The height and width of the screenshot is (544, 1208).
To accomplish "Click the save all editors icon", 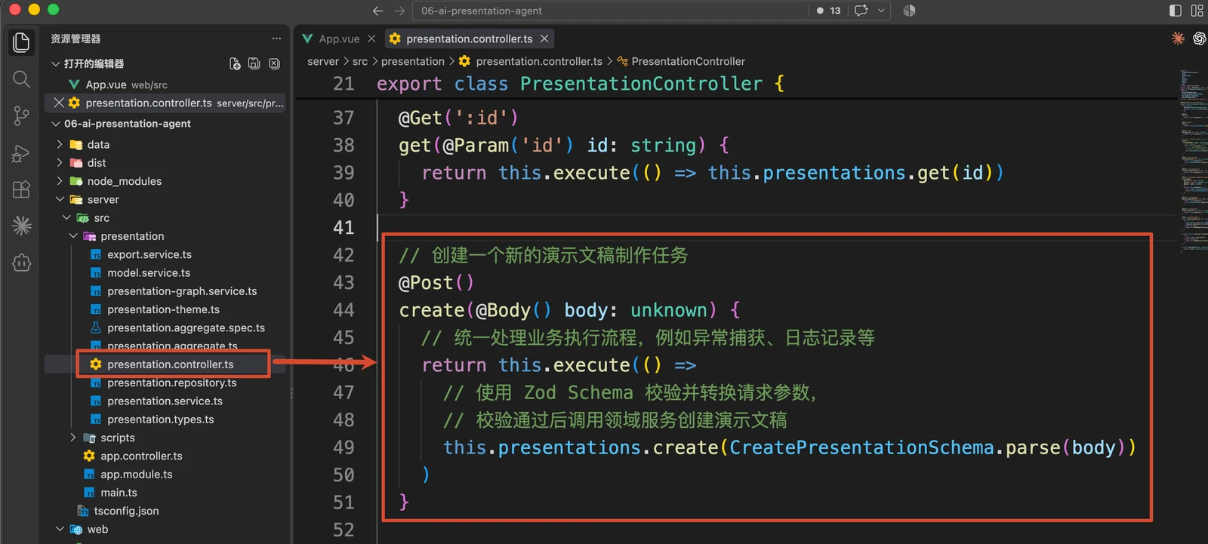I will 254,63.
